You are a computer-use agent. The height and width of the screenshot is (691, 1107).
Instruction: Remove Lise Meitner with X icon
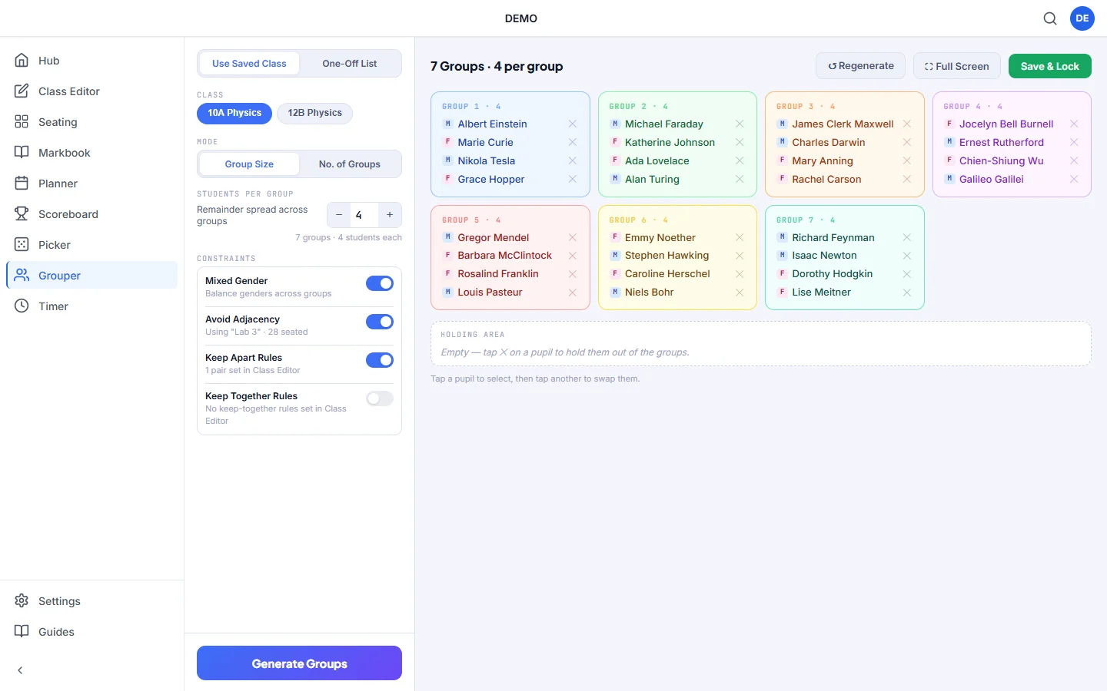tap(907, 293)
